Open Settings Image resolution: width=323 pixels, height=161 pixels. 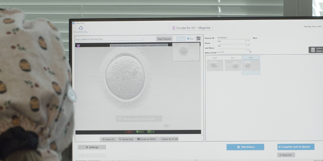92,147
